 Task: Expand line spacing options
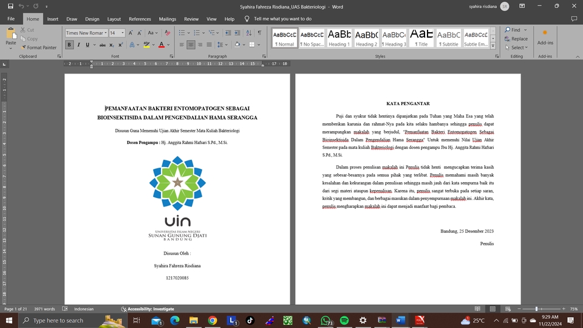222,45
